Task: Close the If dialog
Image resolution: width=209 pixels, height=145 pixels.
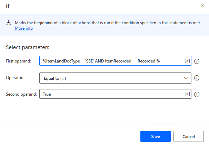Action: [x=202, y=6]
